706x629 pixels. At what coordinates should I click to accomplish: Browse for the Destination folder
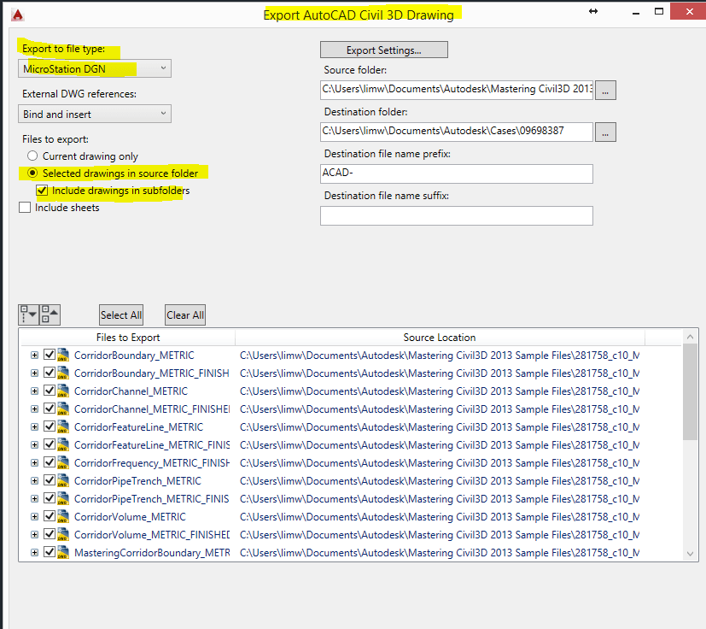(605, 132)
